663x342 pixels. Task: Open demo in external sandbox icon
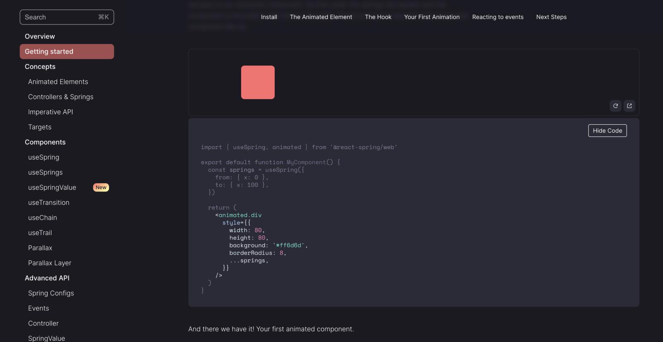coord(629,106)
